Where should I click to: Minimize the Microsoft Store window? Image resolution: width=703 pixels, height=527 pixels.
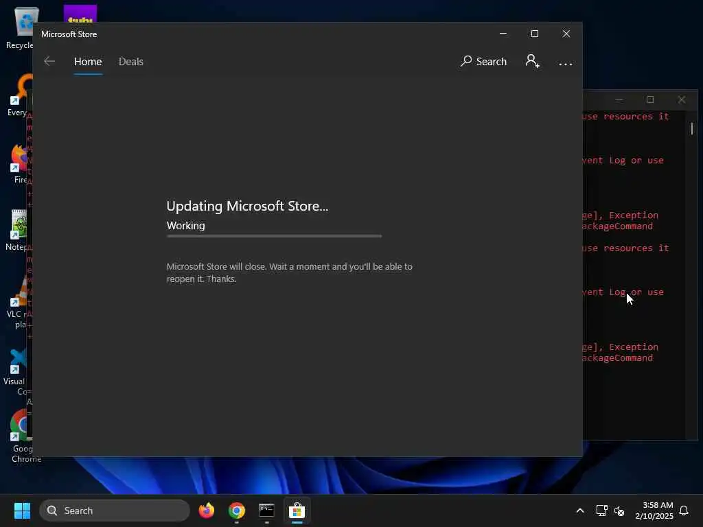point(503,34)
